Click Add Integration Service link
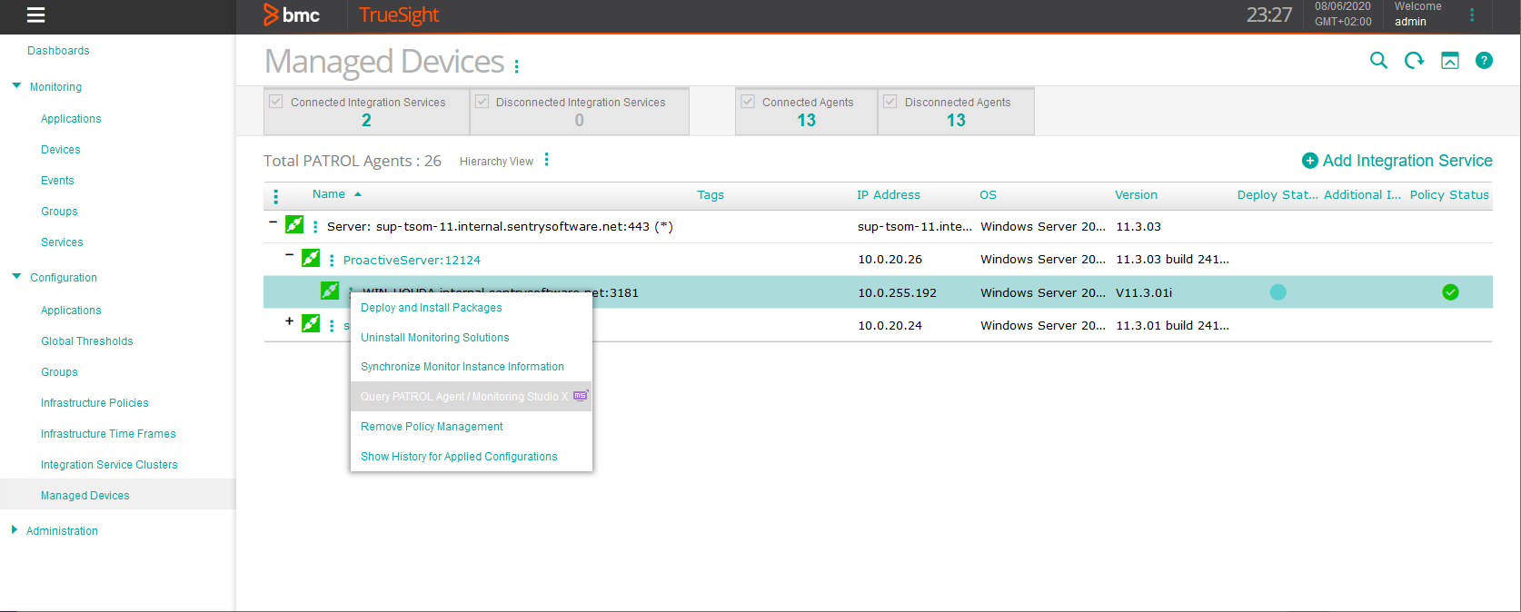This screenshot has height=612, width=1521. tap(1407, 161)
